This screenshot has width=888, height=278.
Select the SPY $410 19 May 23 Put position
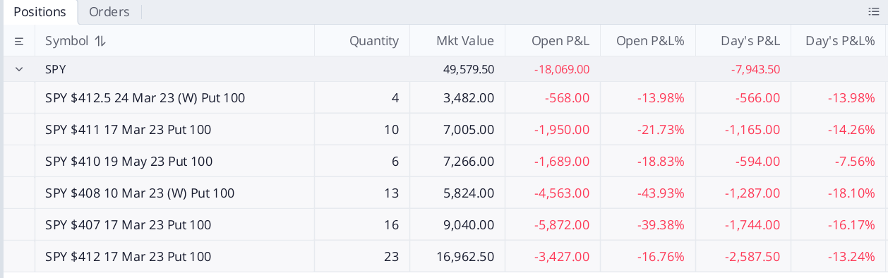click(x=445, y=161)
